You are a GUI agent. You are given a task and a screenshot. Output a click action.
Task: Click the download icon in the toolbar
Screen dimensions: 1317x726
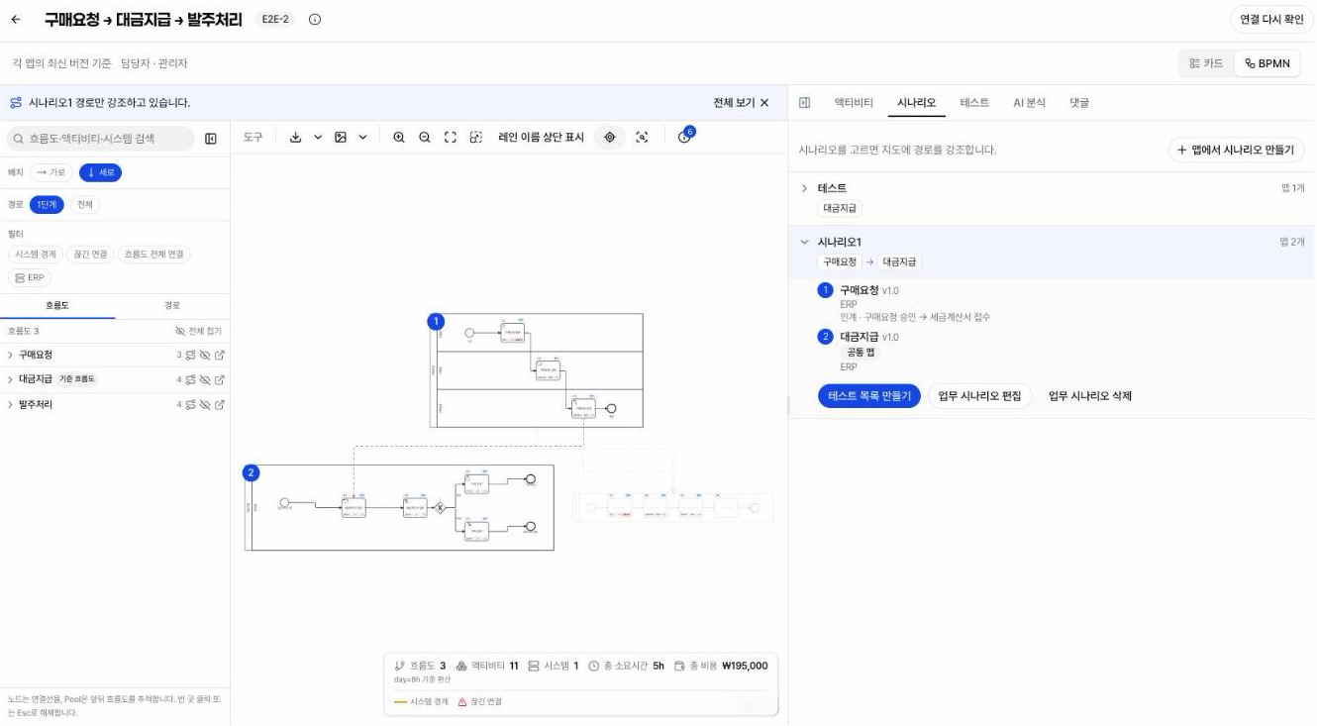click(295, 138)
